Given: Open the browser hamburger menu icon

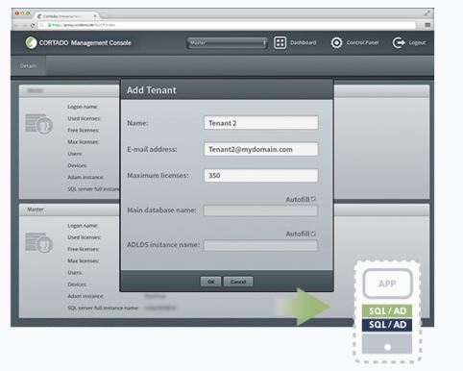Looking at the screenshot, I should click(427, 25).
